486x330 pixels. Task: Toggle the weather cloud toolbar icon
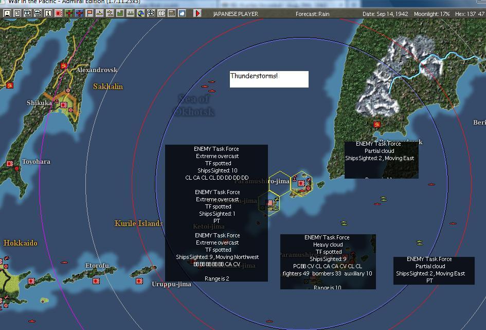(x=182, y=13)
